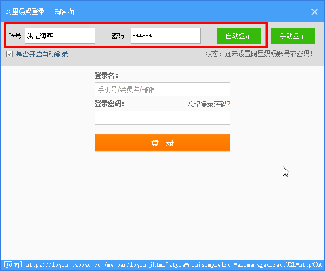Focus the 账号 field containing 我是淘客
325x271 pixels.
point(60,36)
